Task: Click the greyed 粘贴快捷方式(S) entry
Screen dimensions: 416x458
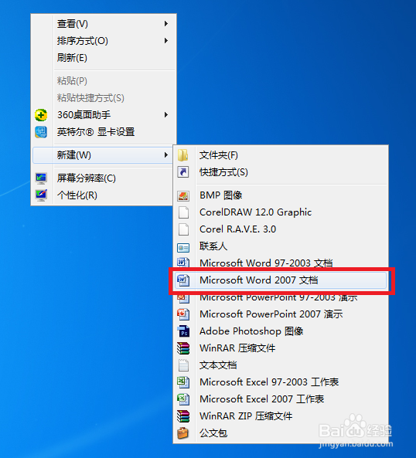Action: pyautogui.click(x=104, y=98)
